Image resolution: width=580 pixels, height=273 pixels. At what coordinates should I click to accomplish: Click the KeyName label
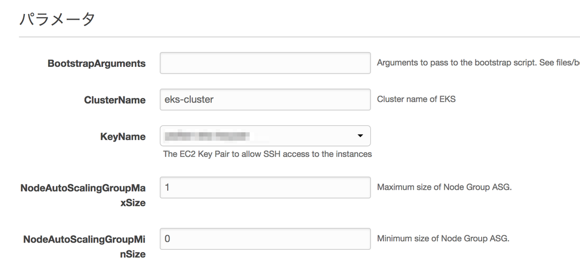pyautogui.click(x=123, y=137)
